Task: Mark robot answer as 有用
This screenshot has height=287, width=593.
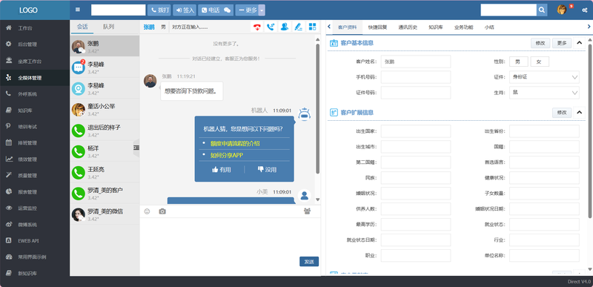Action: [222, 170]
